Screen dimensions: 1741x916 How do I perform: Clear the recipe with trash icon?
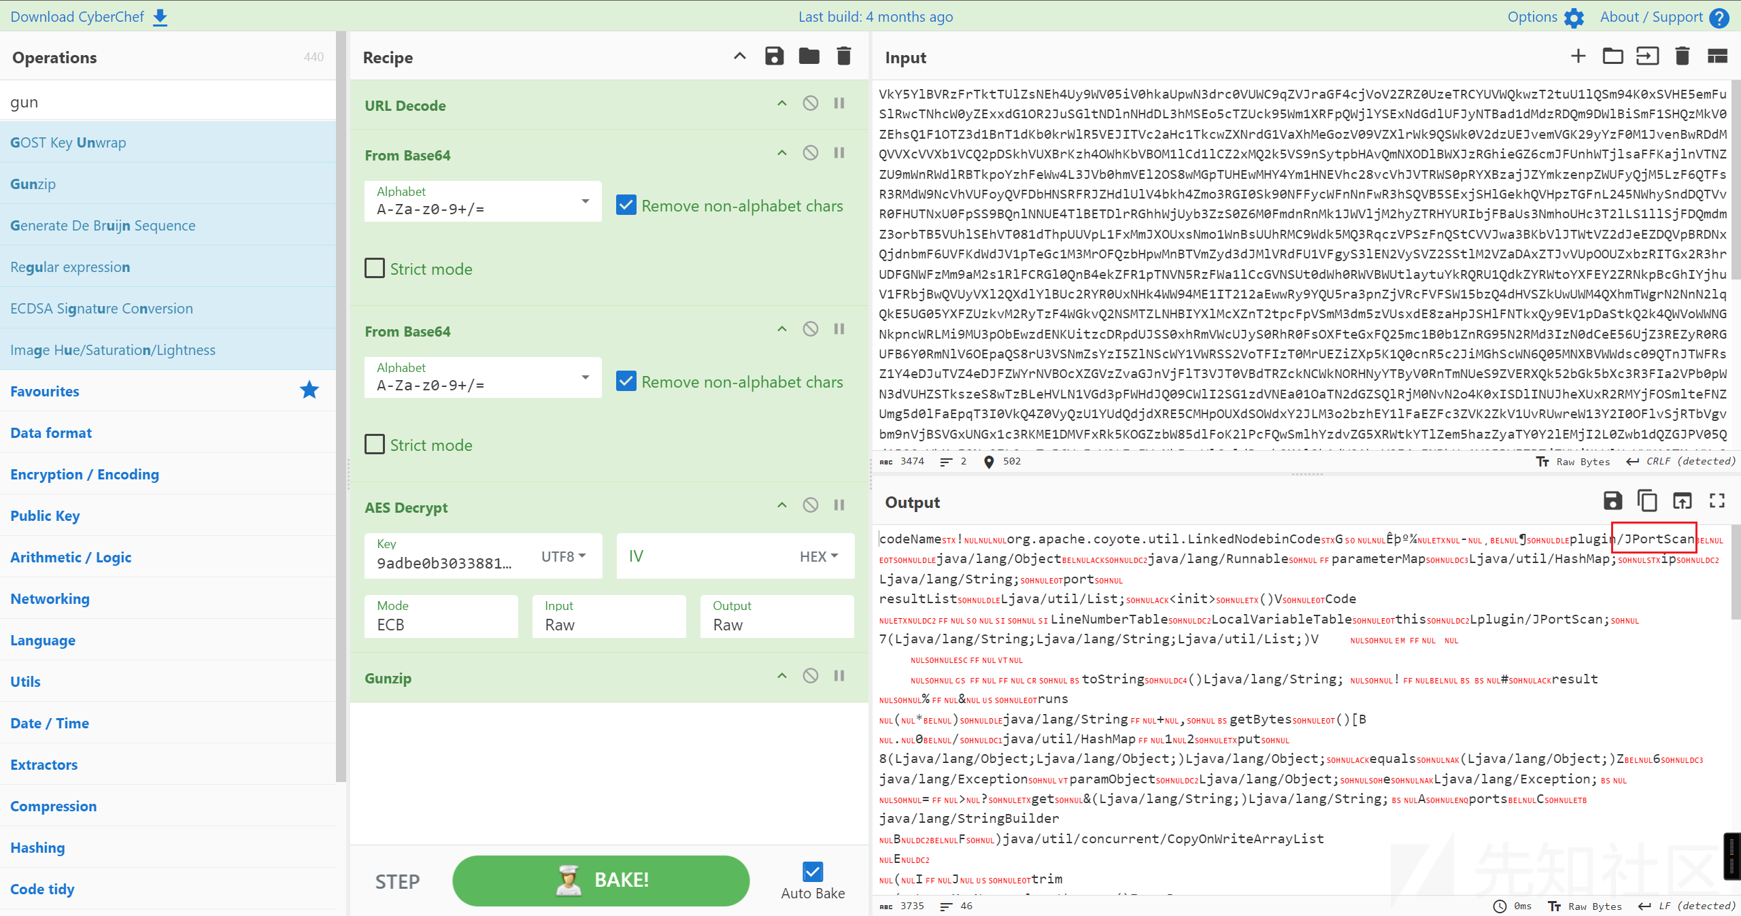[844, 56]
